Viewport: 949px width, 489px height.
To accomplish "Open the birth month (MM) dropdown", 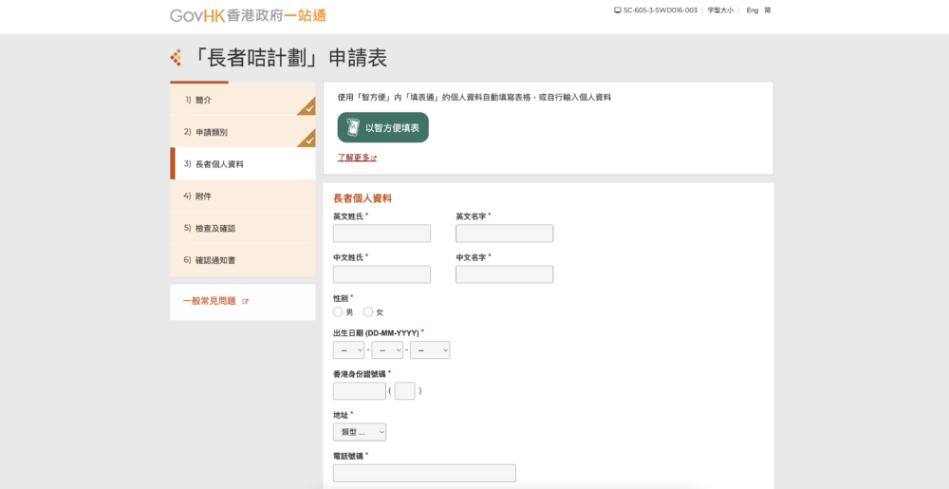I will click(x=387, y=350).
